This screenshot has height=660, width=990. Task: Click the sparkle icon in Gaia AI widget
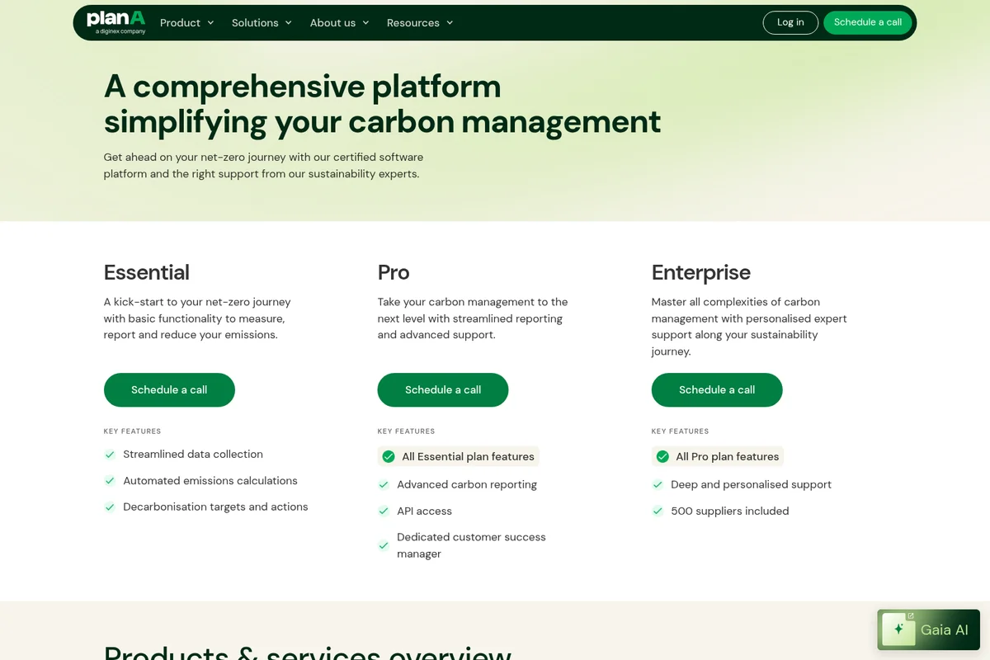[x=898, y=629]
